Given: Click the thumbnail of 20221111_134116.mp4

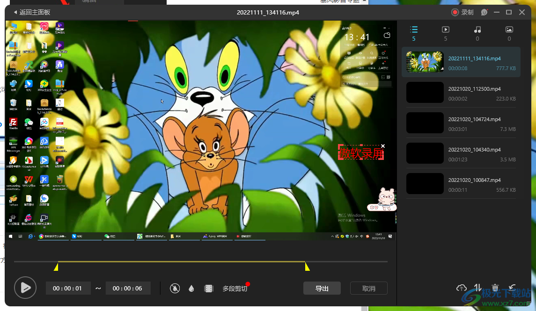Looking at the screenshot, I should pyautogui.click(x=425, y=62).
